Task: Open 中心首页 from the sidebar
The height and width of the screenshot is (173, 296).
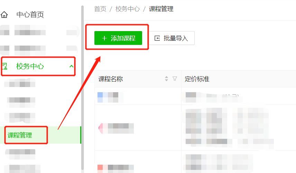Action: tap(30, 15)
